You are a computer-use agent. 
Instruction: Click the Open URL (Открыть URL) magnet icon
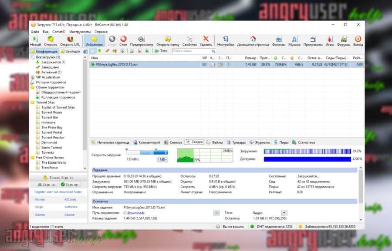point(70,41)
